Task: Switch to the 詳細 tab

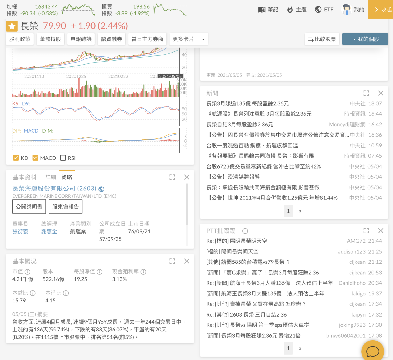Action: coord(51,177)
